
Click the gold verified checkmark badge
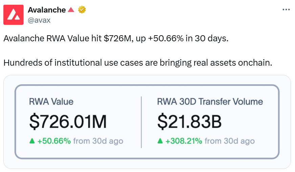82,9
